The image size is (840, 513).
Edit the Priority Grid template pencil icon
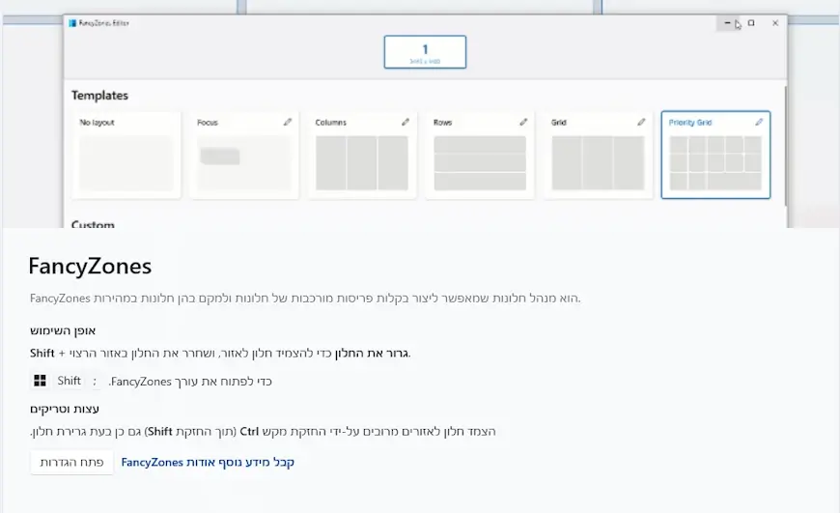tap(759, 123)
